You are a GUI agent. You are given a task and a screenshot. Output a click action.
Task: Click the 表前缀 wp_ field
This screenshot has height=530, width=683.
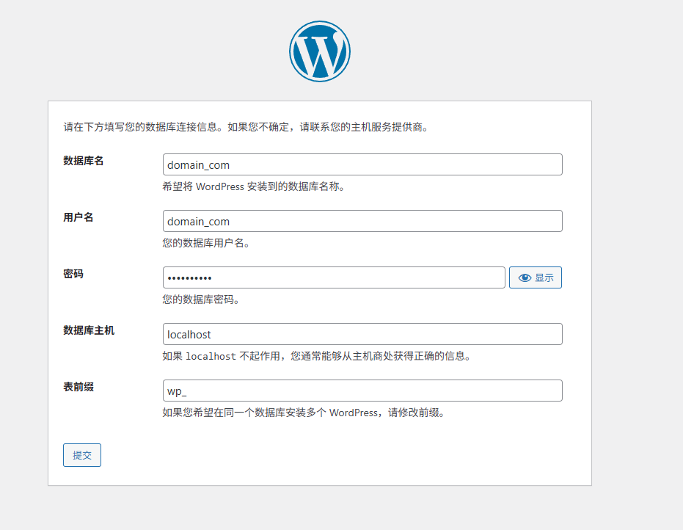[362, 391]
